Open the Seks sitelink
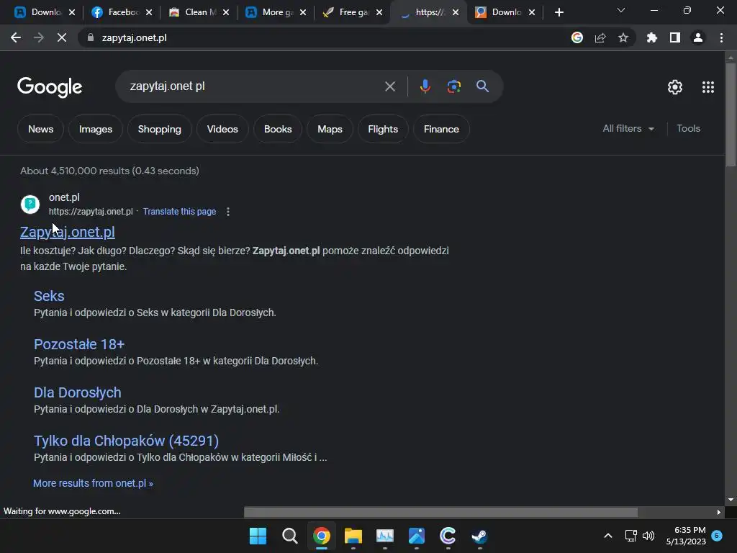The height and width of the screenshot is (553, 737). [49, 296]
